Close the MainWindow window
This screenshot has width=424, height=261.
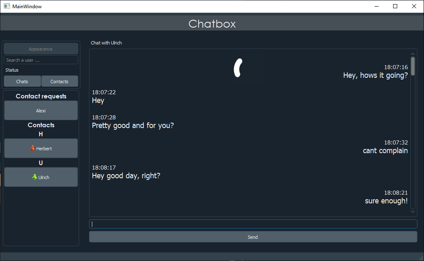[414, 6]
